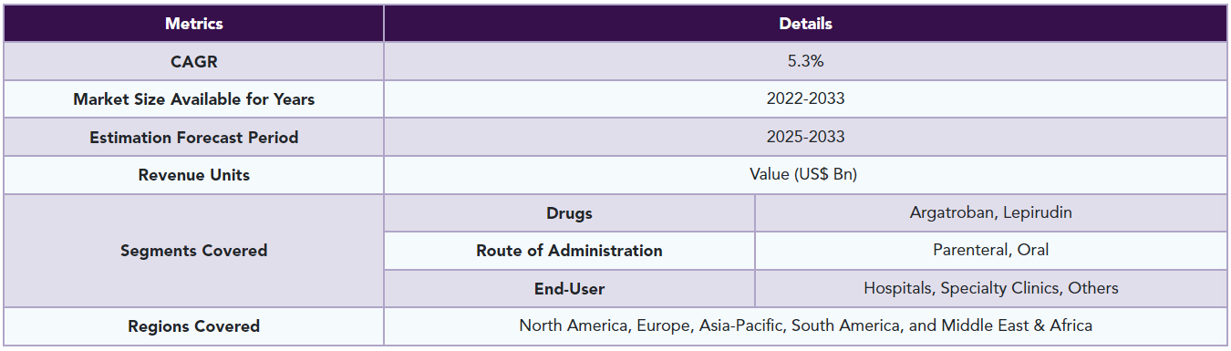
Task: Click the 2022-2033 value cell
Action: click(x=805, y=99)
